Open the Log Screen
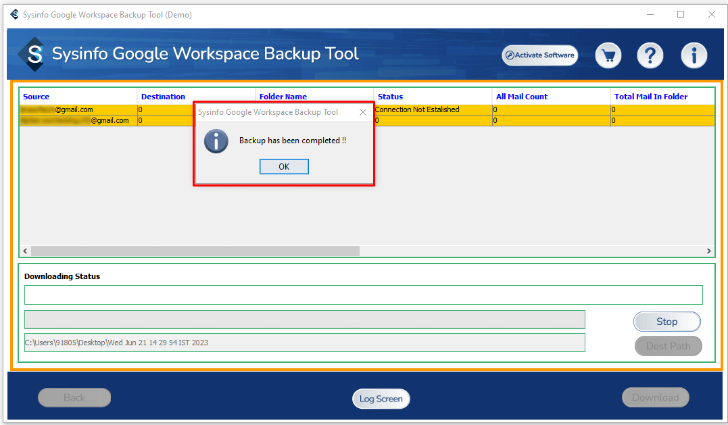Screen dimensions: 728x425 coord(381,399)
